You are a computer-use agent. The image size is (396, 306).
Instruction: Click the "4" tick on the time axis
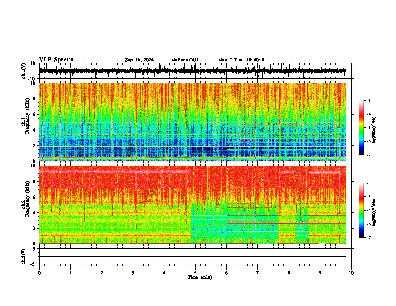[x=164, y=273]
